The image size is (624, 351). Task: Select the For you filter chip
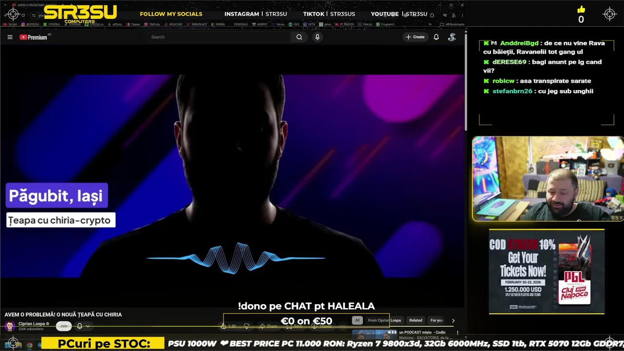point(437,320)
